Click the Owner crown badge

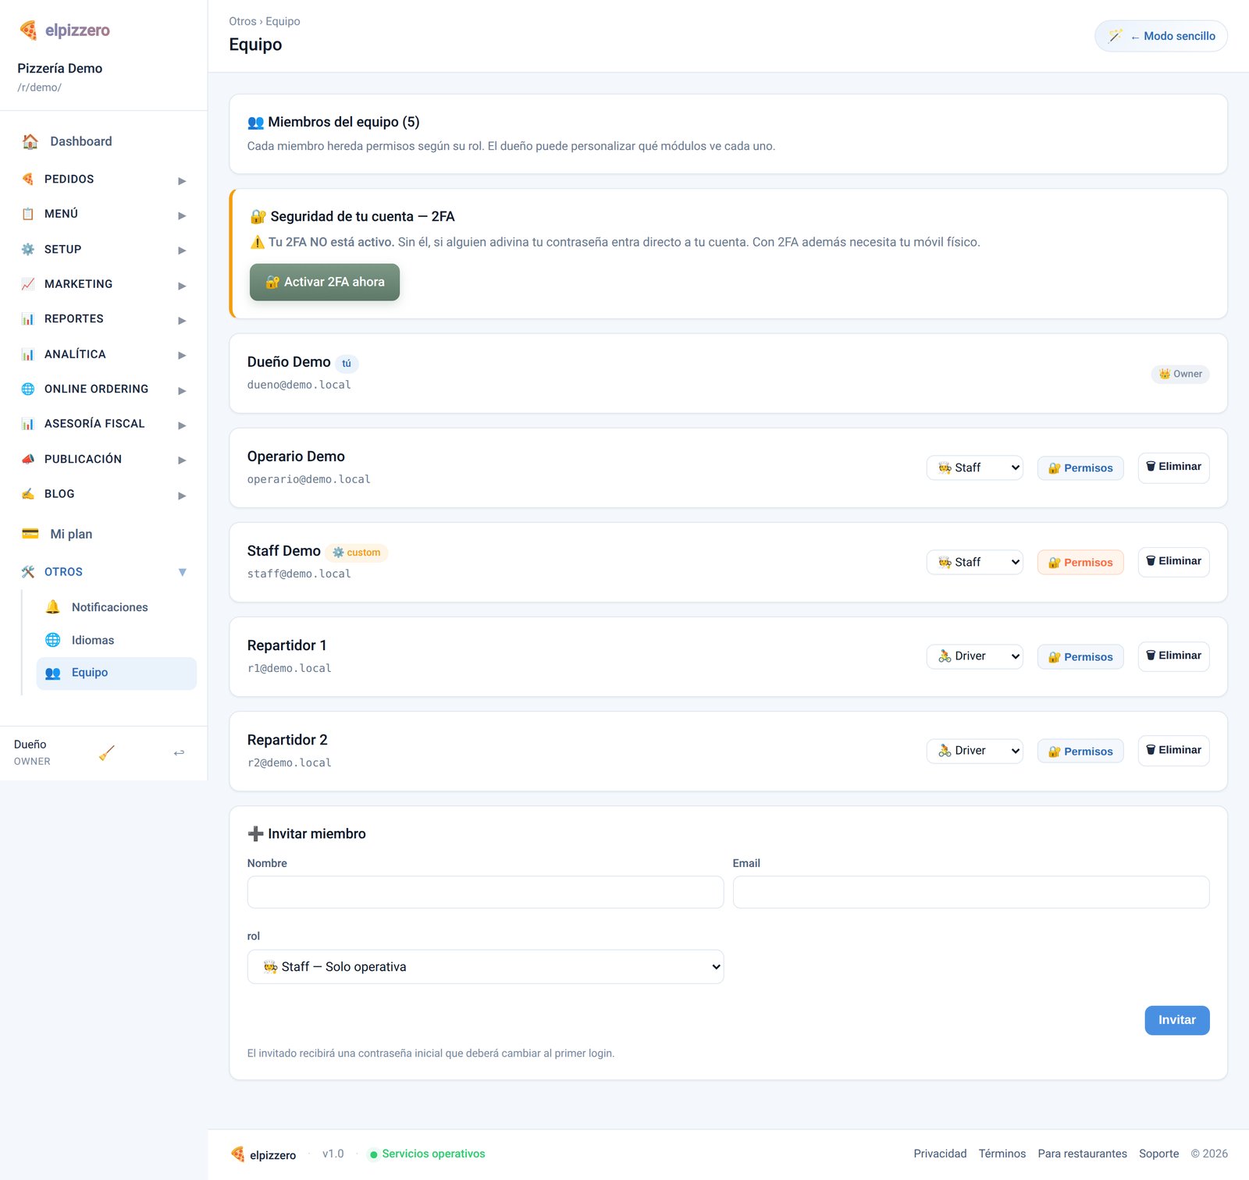1180,374
